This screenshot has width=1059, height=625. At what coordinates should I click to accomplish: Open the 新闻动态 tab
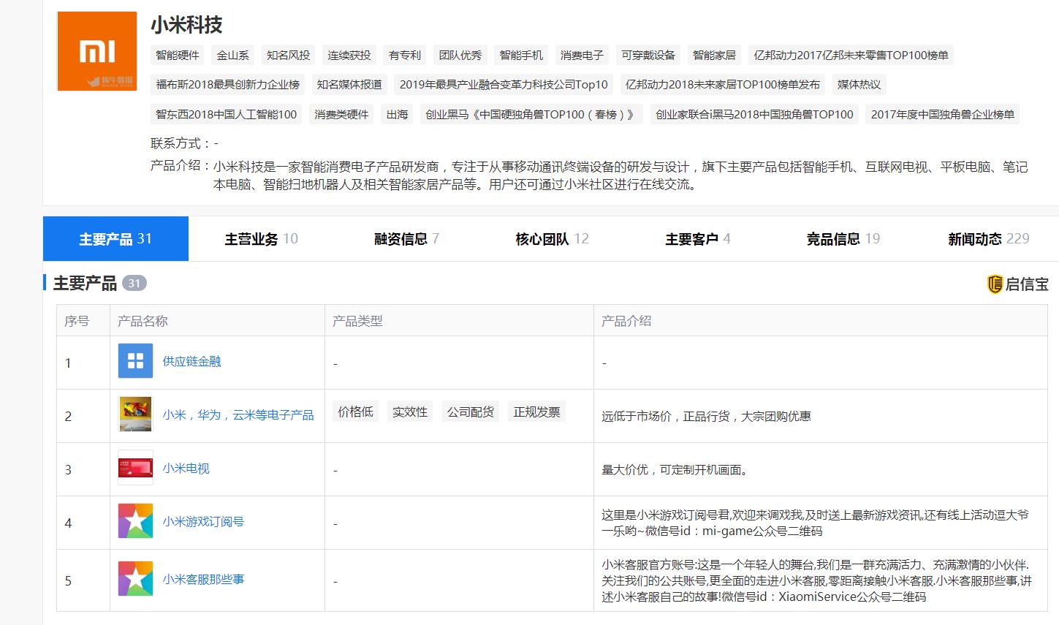coord(976,238)
